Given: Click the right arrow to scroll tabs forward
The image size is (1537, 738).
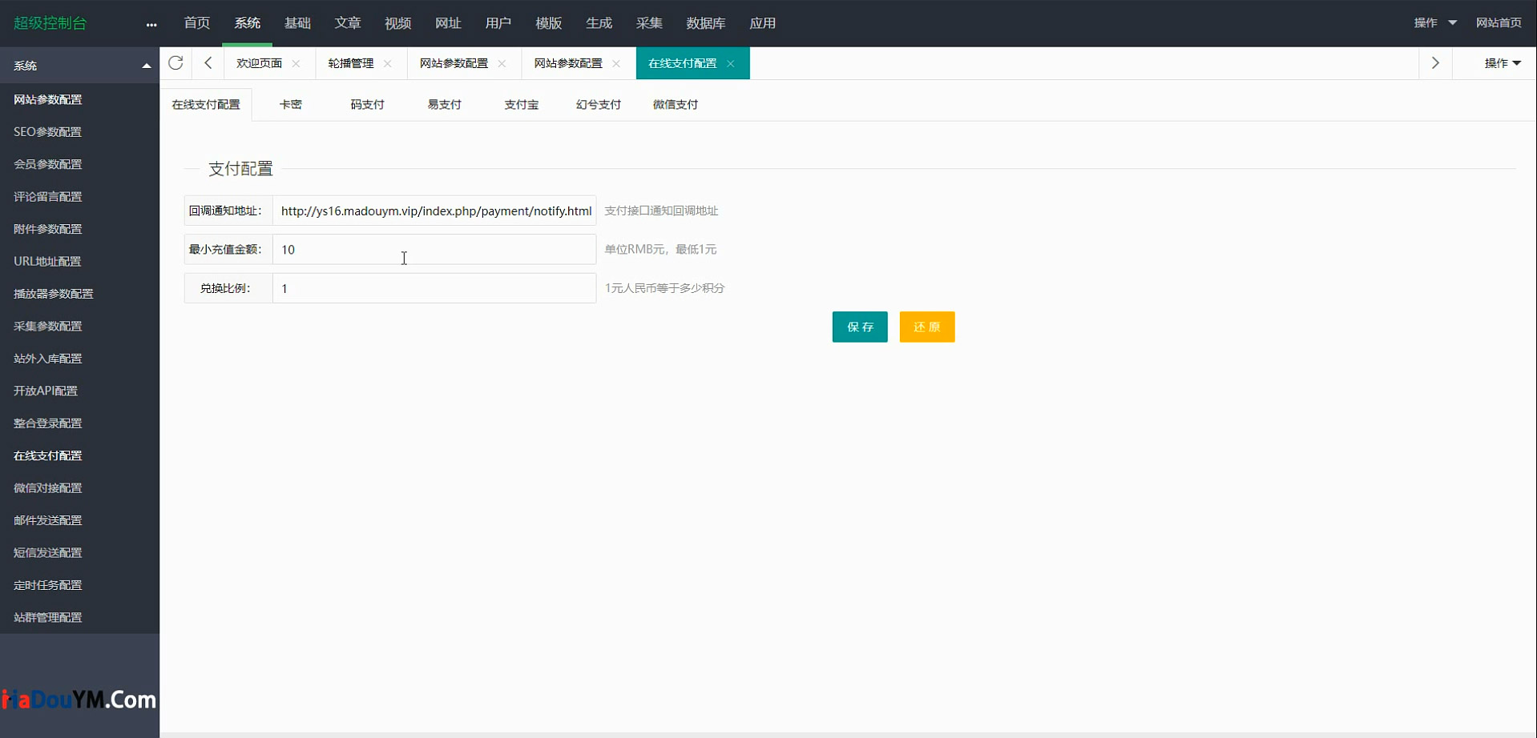Looking at the screenshot, I should (x=1435, y=63).
